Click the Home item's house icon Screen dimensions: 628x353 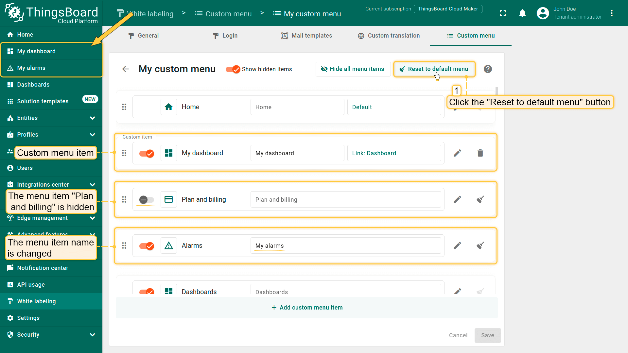tap(169, 107)
